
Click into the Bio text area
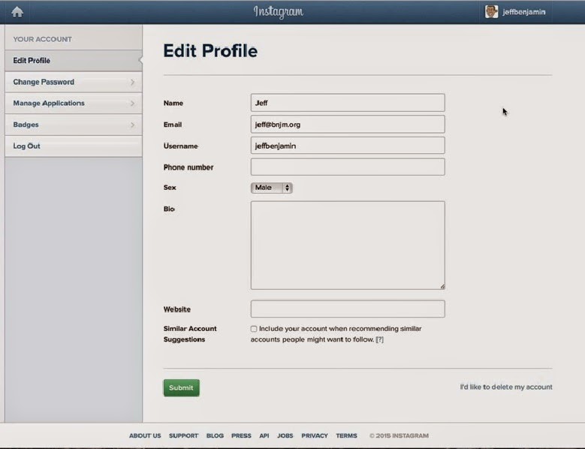(x=348, y=246)
